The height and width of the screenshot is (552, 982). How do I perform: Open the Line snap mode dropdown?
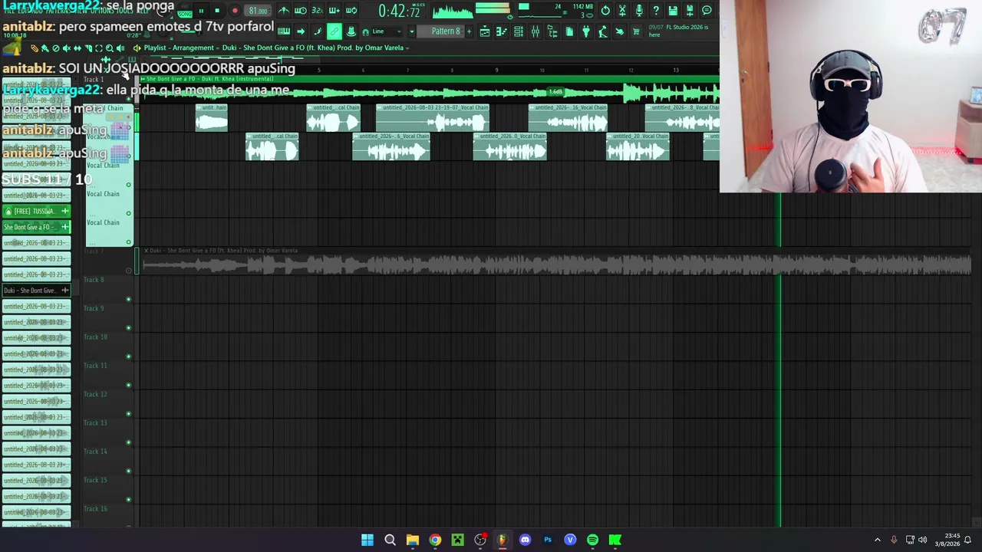388,31
